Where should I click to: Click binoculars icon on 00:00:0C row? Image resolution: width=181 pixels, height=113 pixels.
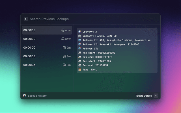64,47
